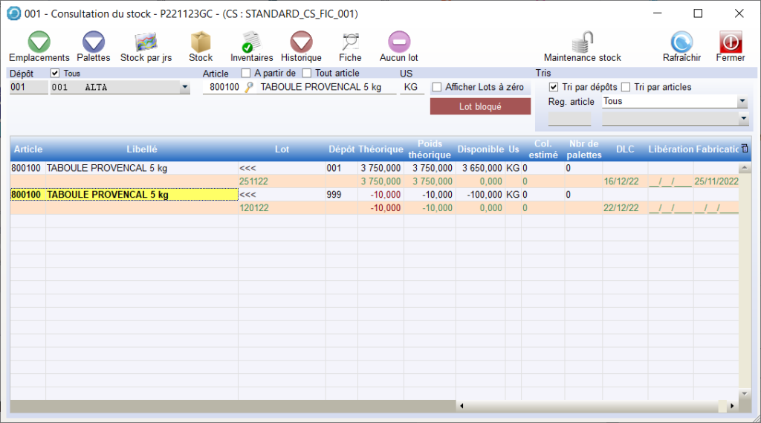Open the Reg. article Tous dropdown
Screen dimensions: 761x423
point(742,102)
